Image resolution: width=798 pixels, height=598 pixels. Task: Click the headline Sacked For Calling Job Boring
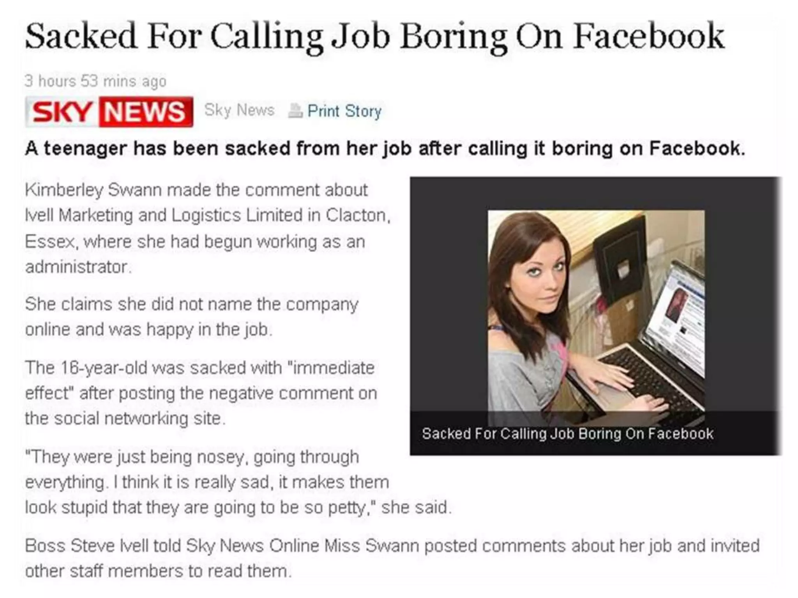pos(375,37)
